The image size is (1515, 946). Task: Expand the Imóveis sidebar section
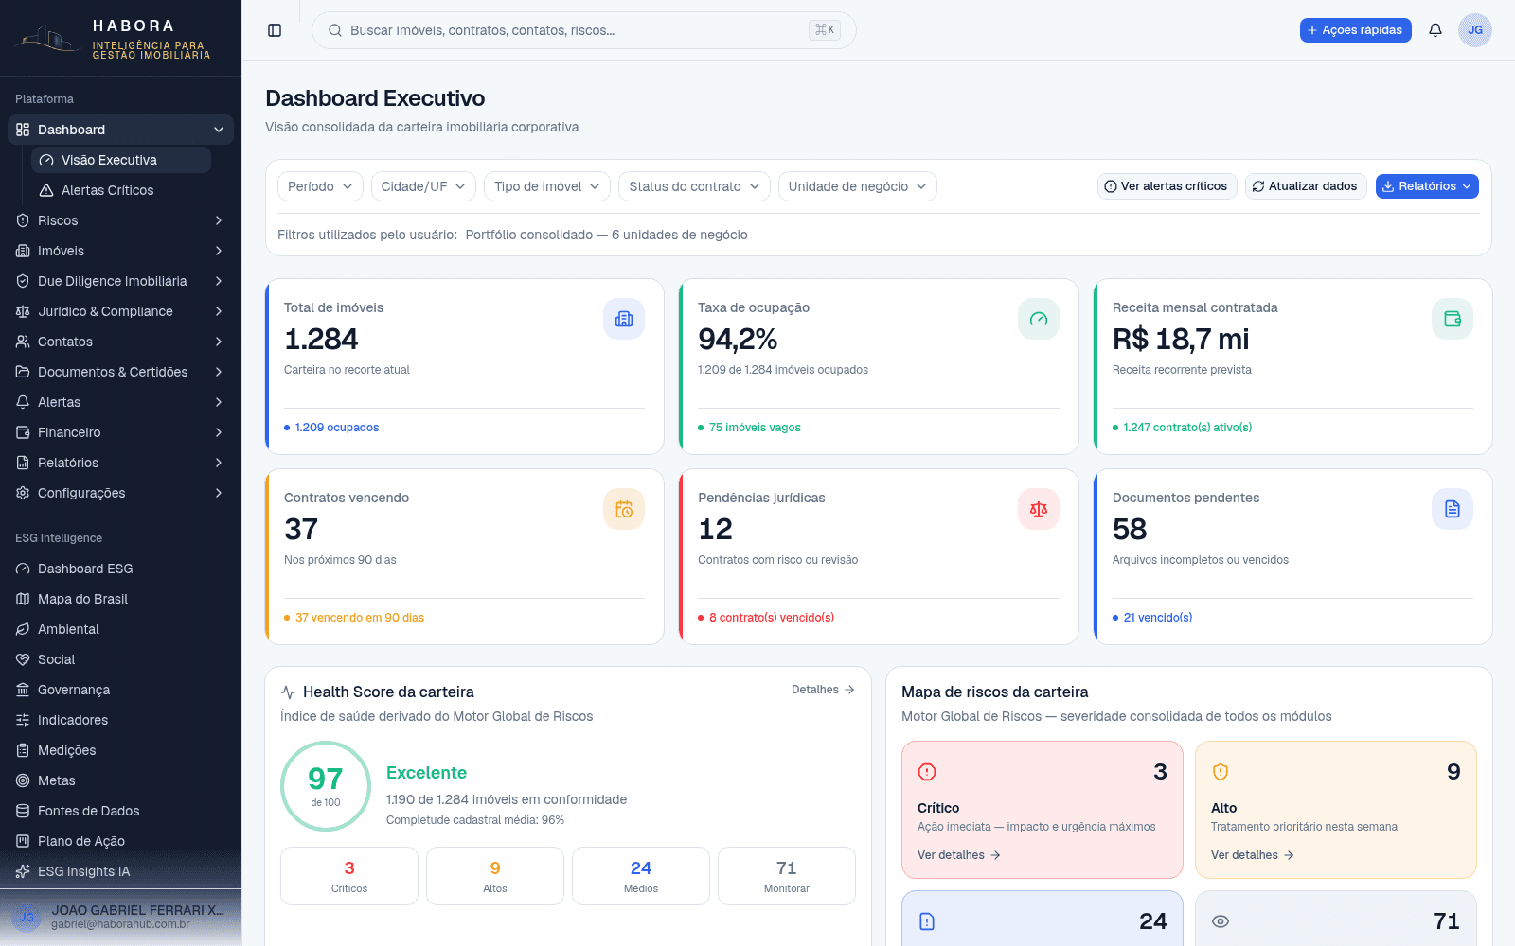[x=120, y=251]
